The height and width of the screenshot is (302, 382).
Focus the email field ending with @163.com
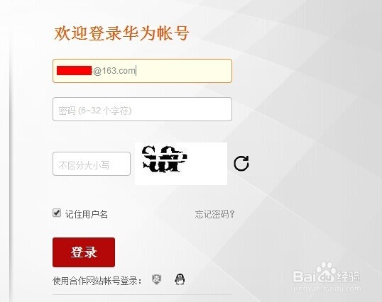tap(142, 71)
